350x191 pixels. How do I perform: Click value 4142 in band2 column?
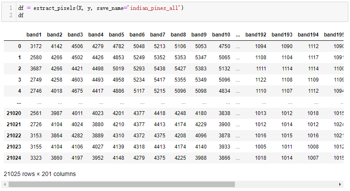coord(57,46)
